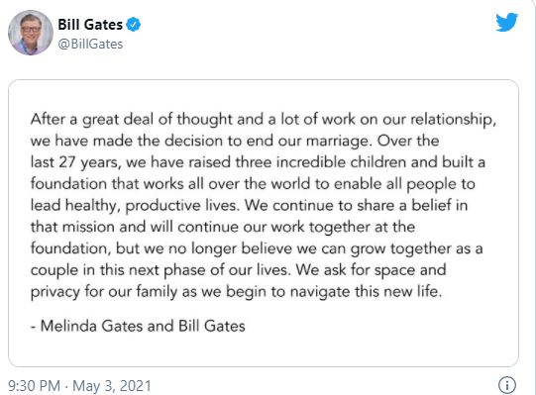This screenshot has width=536, height=395.
Task: Click the text "last 27 years"
Action: pyautogui.click(x=75, y=162)
